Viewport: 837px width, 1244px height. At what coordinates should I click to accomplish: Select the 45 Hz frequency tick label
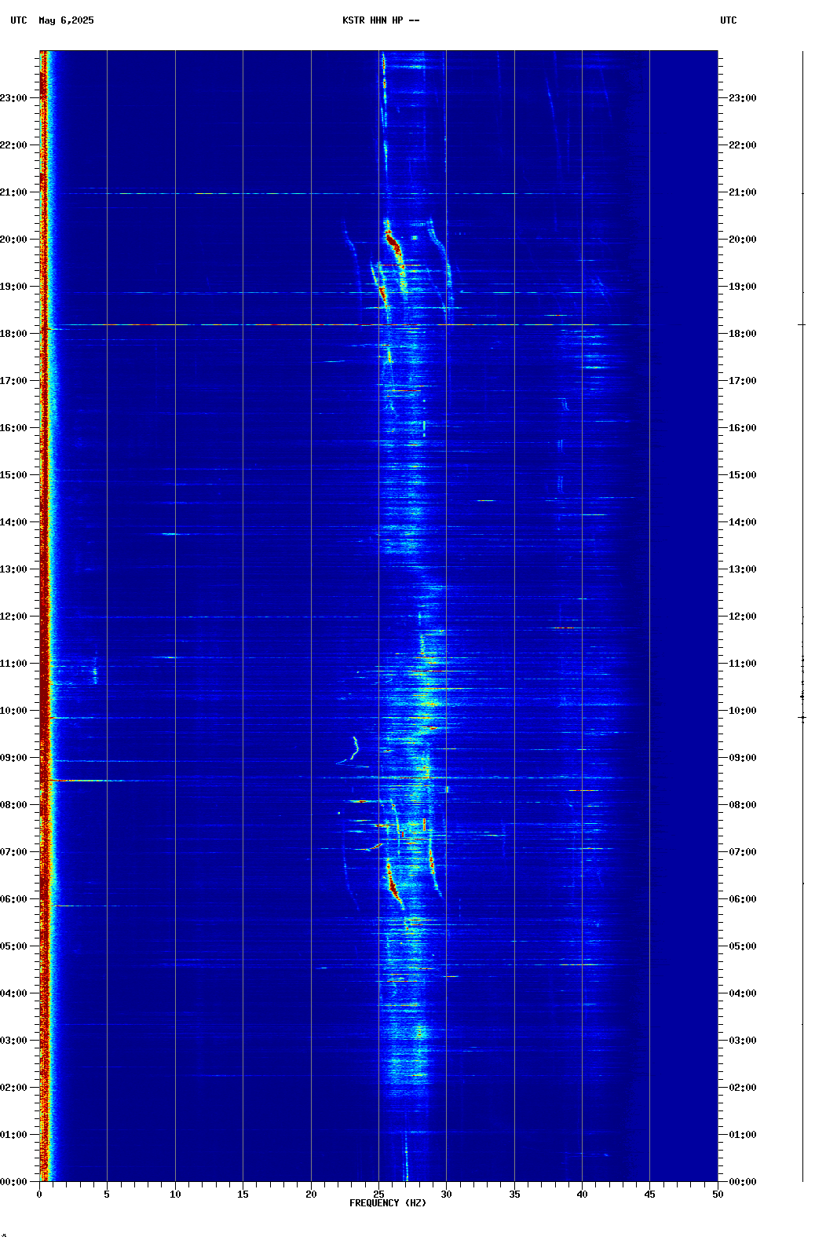point(649,1195)
